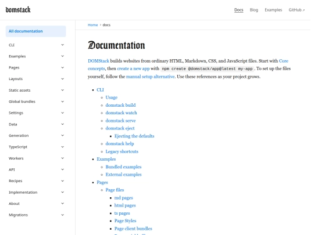Click the Workers sidebar label
Viewport: 314px width, 235px height.
point(16,158)
